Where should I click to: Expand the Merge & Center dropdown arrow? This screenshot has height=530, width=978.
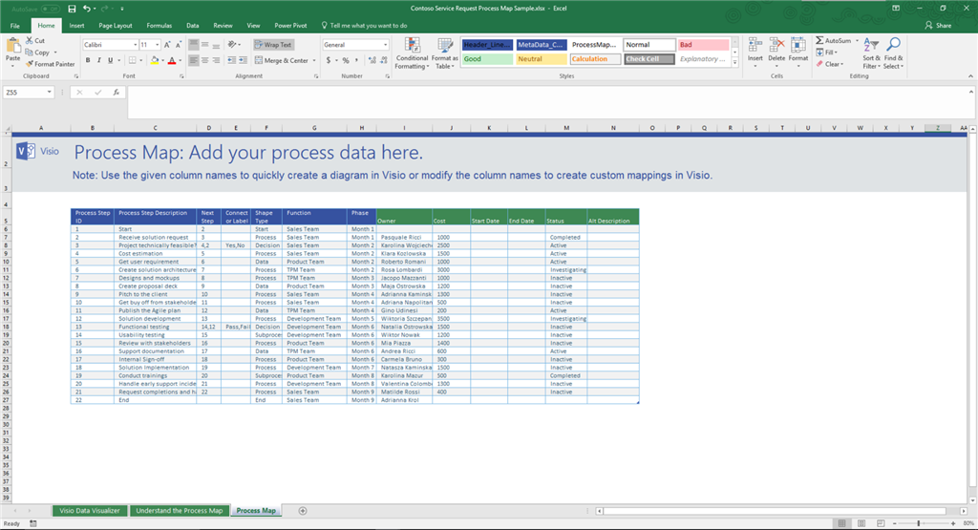click(x=313, y=60)
